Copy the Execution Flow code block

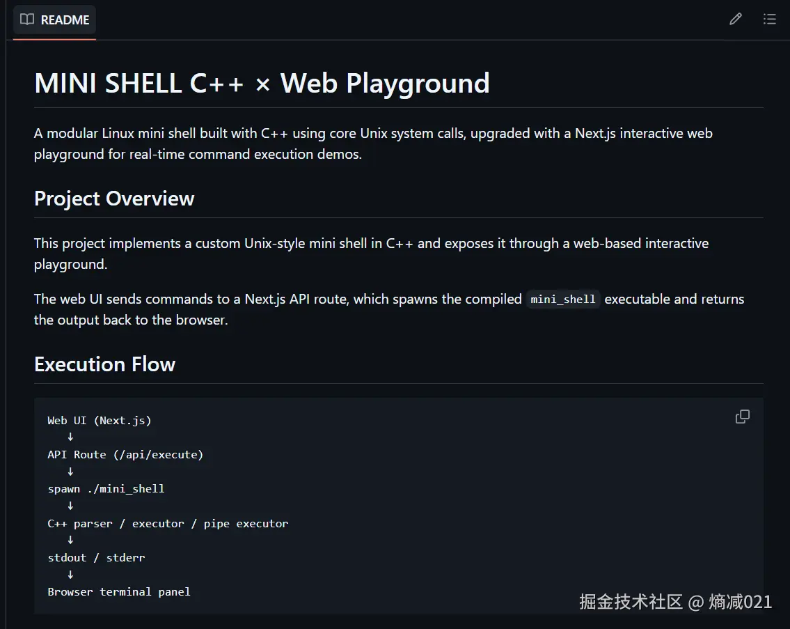tap(743, 417)
